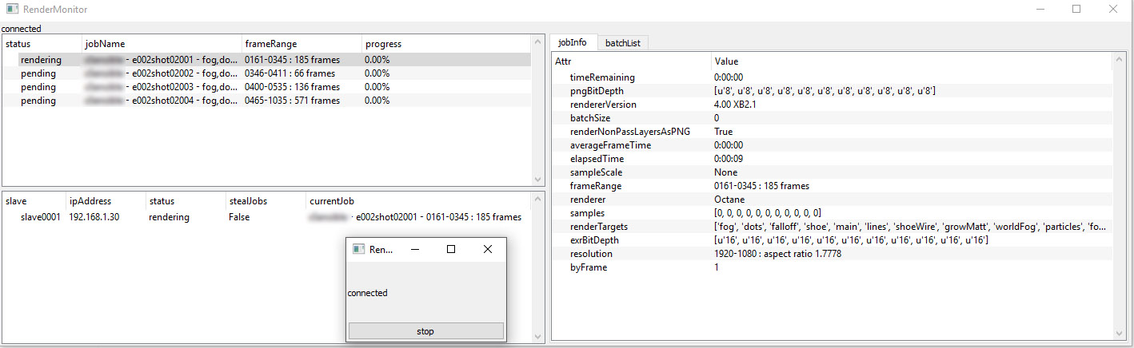Click the job list scroll-down arrow
Screen dimensions: 1134x348
538,180
